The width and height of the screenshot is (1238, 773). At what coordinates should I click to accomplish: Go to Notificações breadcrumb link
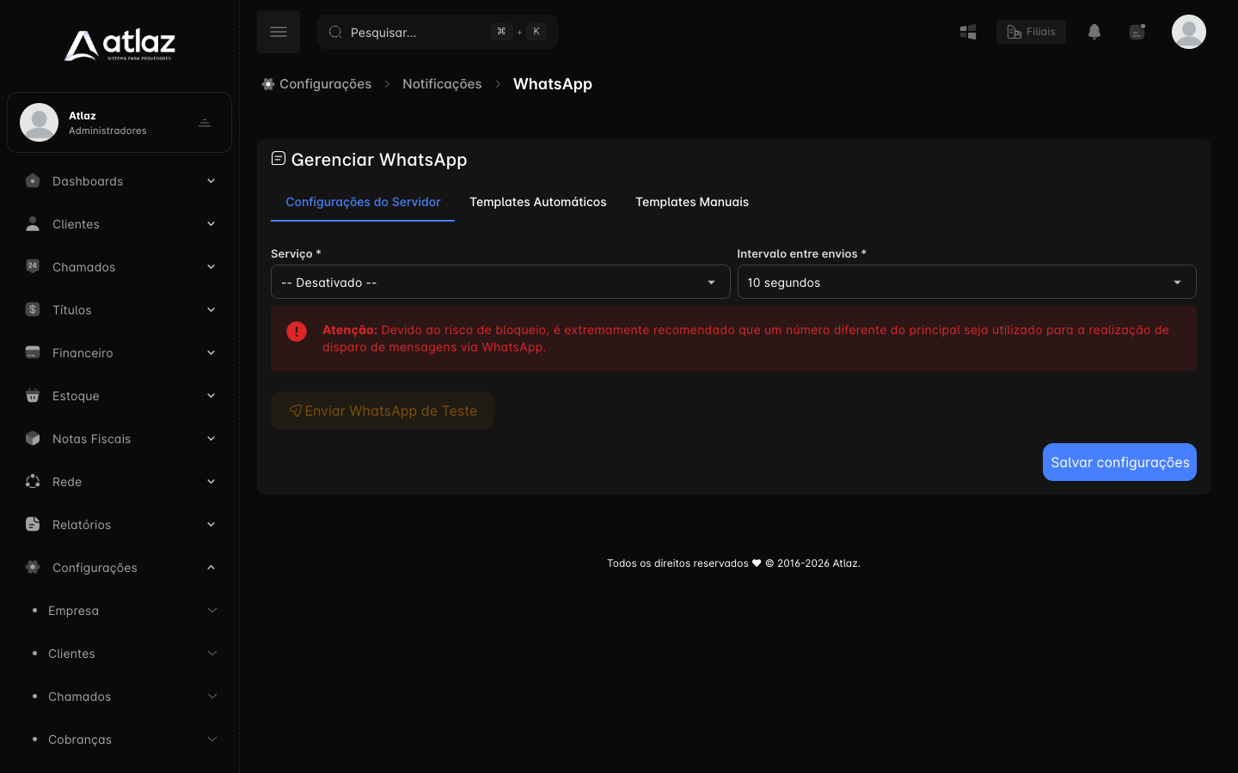[442, 84]
